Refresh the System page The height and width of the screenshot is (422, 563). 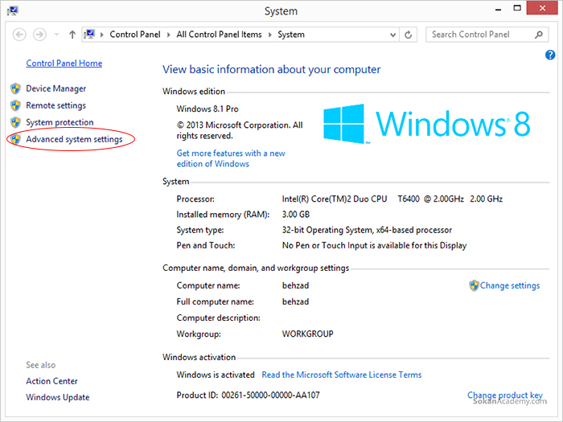click(409, 35)
